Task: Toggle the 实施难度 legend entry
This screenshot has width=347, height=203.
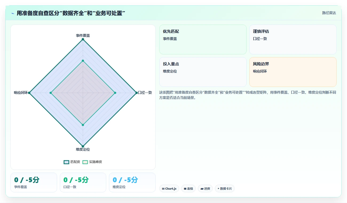Action: point(92,162)
